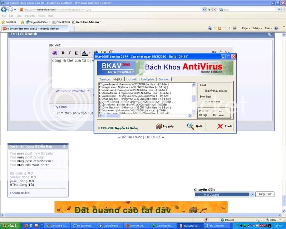Open the Edit menu
This screenshot has height=229, width=286.
click(x=11, y=16)
